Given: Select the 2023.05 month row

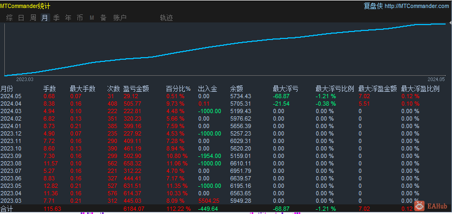Looking at the screenshot, I should coord(226,186).
